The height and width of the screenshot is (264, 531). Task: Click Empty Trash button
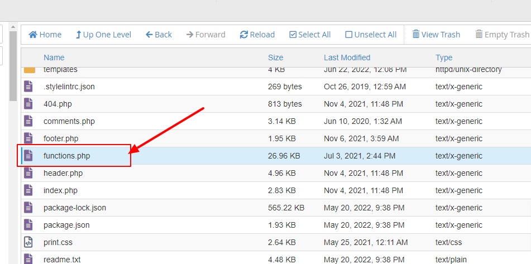click(502, 35)
